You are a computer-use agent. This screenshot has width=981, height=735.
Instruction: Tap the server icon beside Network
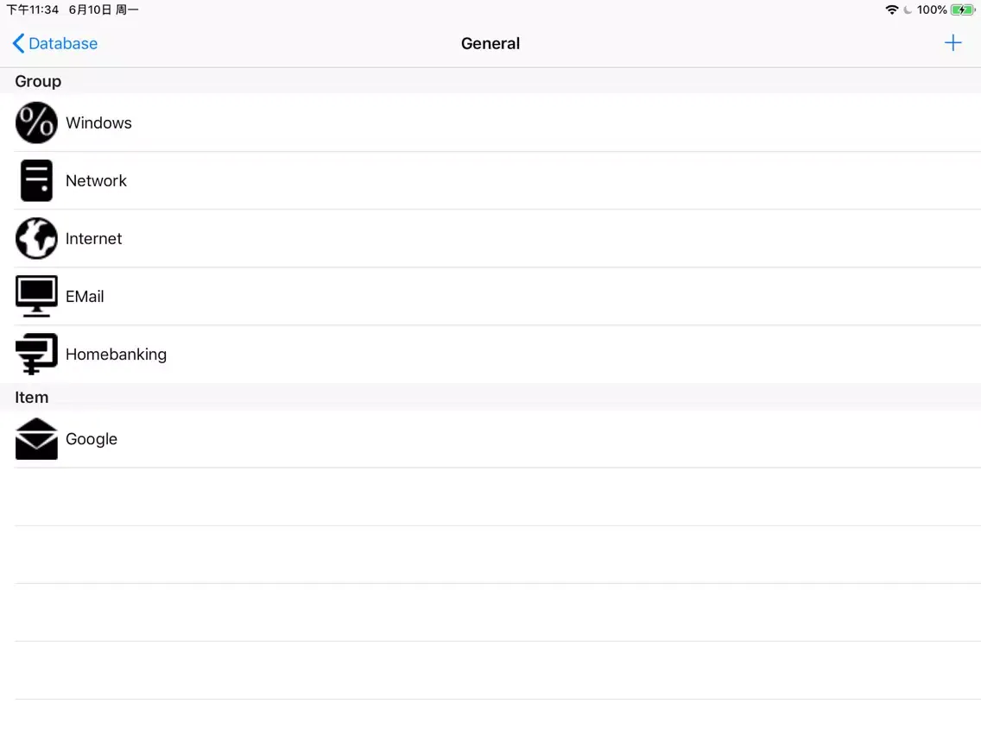(x=36, y=180)
